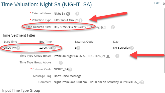Click help icon beside Filter Input Groups

point(81,20)
